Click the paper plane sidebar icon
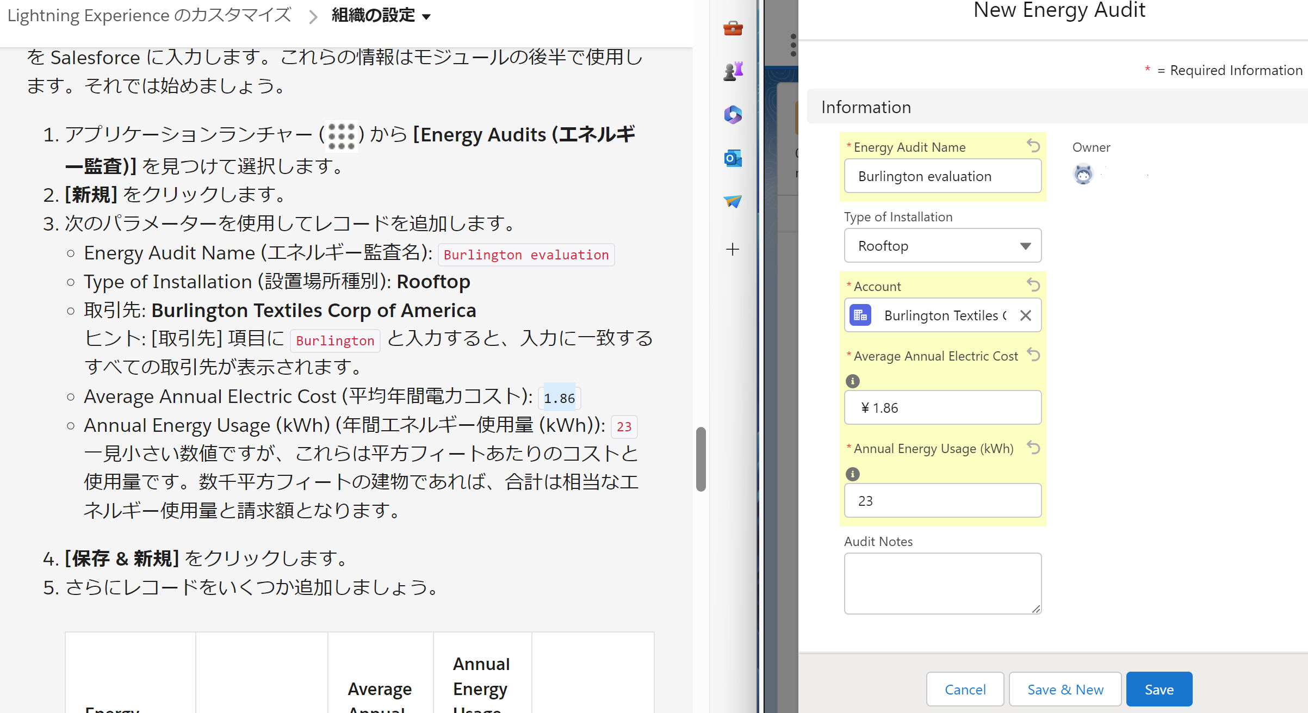 [733, 201]
